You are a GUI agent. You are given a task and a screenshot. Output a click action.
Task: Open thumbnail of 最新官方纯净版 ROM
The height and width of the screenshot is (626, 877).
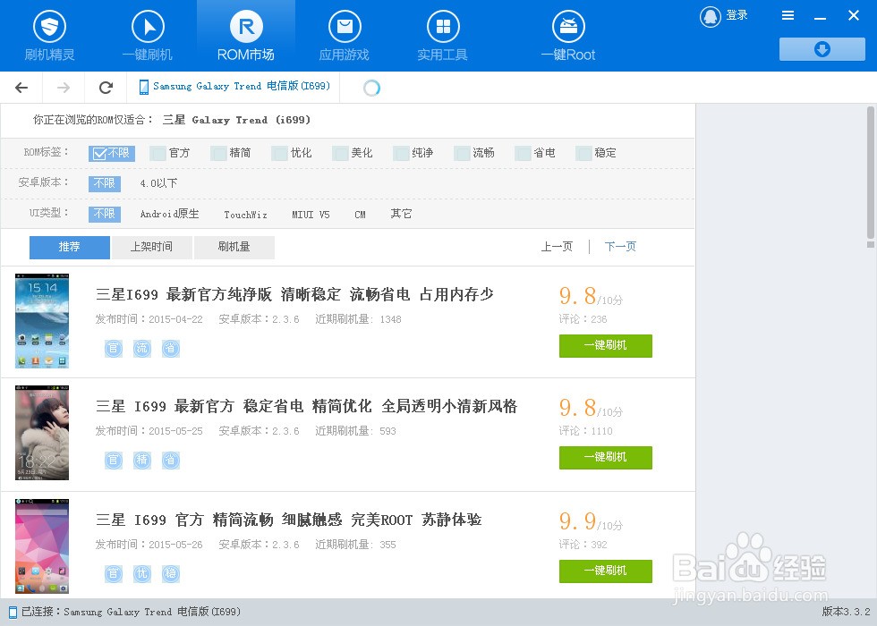(42, 321)
